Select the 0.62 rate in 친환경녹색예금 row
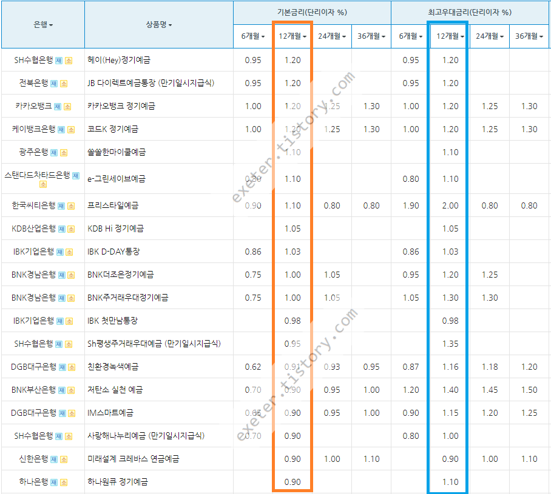The width and height of the screenshot is (551, 494). pyautogui.click(x=253, y=367)
